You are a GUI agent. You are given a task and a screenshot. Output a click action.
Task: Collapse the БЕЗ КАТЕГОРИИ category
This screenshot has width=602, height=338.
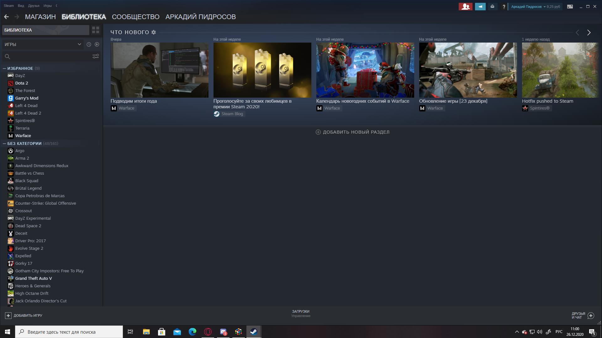4,144
